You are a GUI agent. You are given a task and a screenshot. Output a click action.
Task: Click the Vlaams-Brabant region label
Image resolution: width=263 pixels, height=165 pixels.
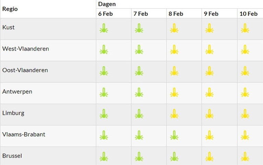24,134
